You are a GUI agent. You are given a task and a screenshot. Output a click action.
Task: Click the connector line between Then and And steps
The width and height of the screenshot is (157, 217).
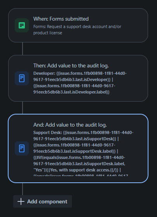(23, 108)
